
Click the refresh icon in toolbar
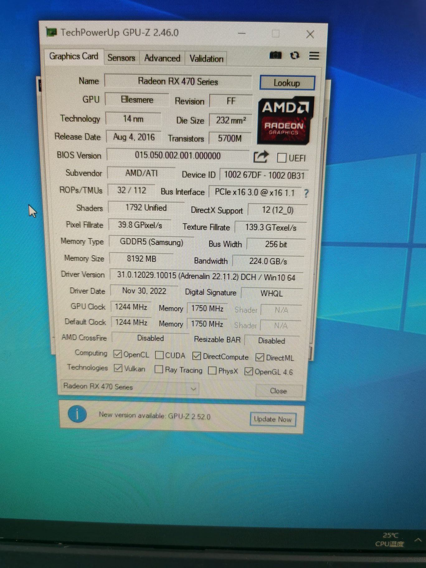tap(295, 55)
